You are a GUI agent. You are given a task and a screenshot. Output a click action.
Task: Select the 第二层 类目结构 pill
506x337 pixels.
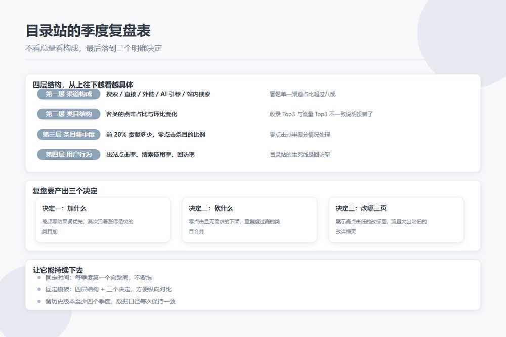point(68,114)
